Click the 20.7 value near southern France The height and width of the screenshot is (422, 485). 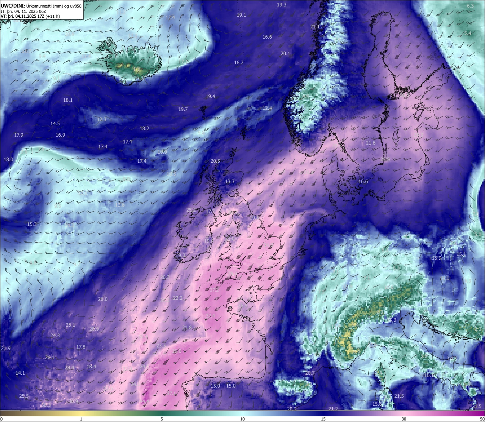coord(310,373)
